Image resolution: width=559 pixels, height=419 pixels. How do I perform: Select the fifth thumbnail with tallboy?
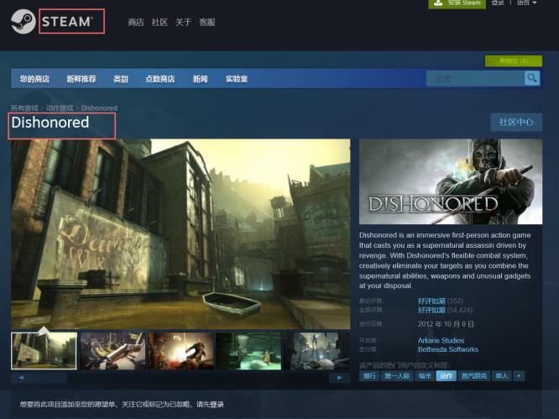(317, 351)
